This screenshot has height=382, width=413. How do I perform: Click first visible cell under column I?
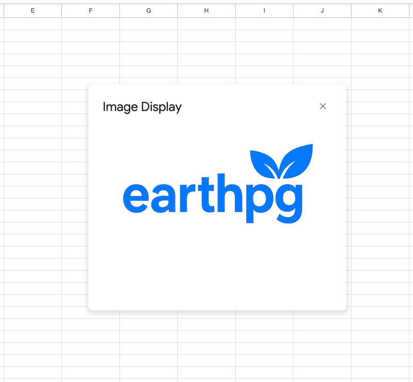point(264,24)
